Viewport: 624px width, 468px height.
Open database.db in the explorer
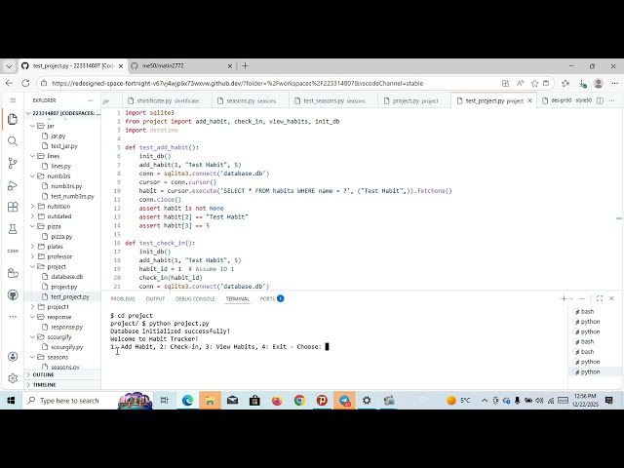pyautogui.click(x=67, y=277)
